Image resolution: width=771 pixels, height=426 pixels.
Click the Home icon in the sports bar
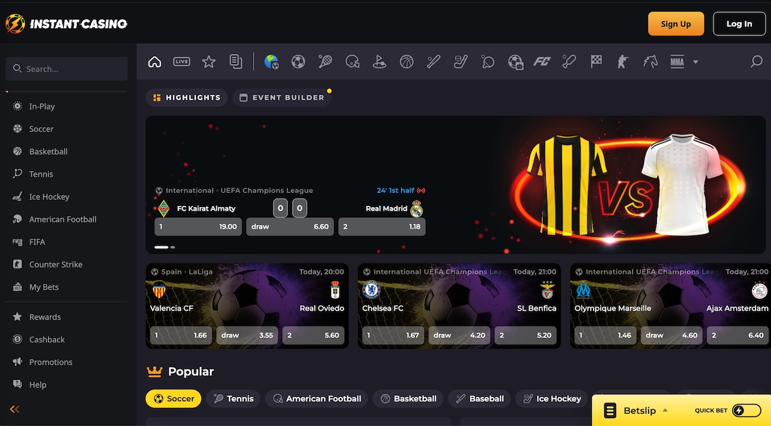tap(154, 62)
